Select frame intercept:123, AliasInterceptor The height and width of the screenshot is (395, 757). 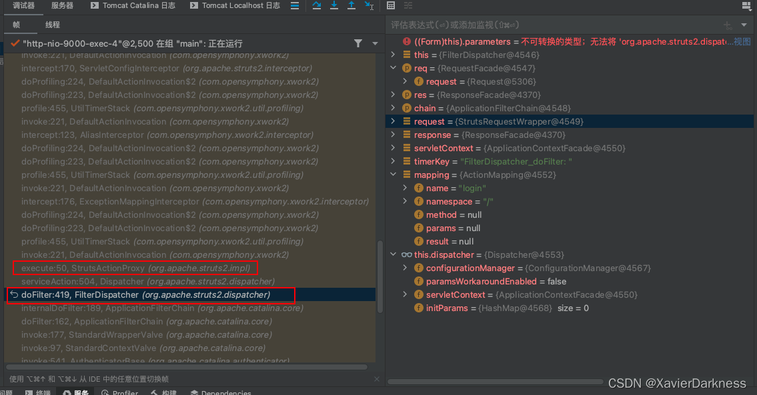click(190, 135)
